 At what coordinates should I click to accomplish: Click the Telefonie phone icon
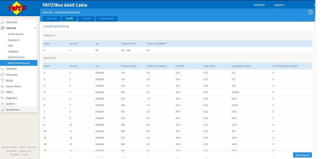coord(3,69)
